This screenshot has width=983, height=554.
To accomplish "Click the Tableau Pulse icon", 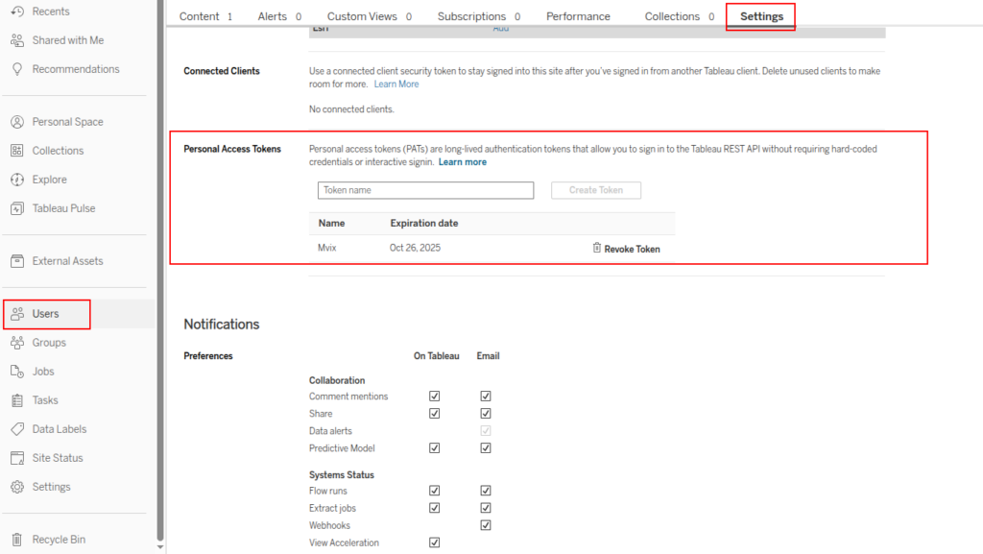I will (17, 208).
